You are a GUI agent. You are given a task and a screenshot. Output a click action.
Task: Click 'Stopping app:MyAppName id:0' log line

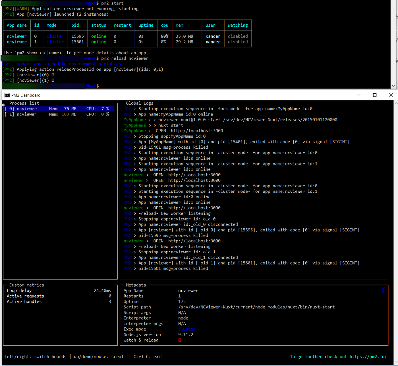pyautogui.click(x=172, y=136)
